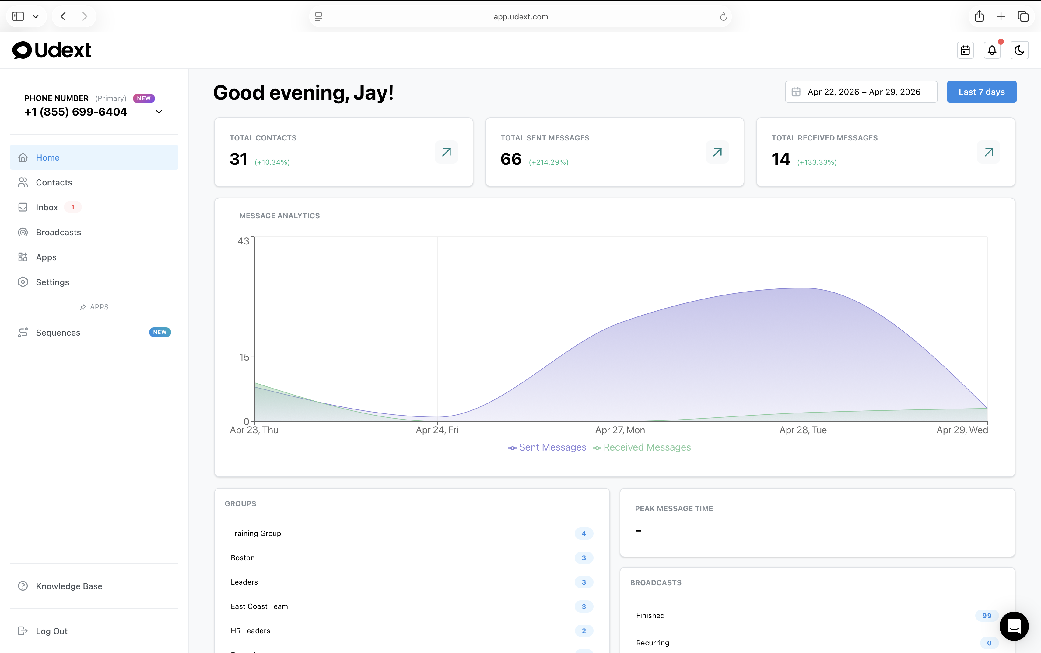
Task: Click the Contacts people icon
Action: [23, 182]
